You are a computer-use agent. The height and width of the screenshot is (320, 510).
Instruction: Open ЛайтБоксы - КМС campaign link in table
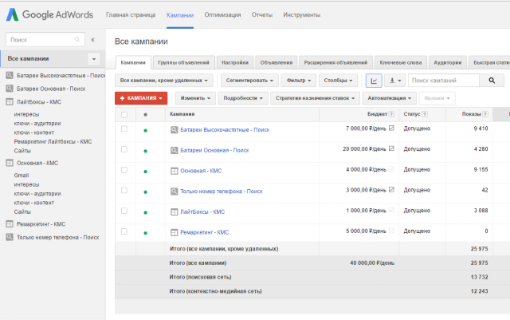click(202, 211)
